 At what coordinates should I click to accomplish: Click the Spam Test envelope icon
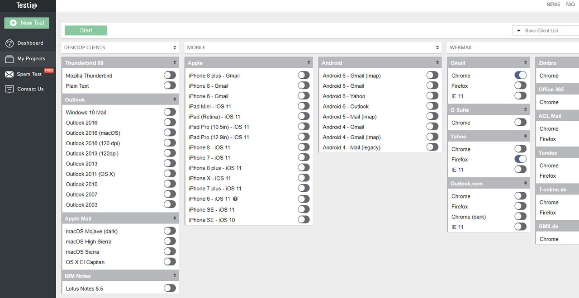click(9, 74)
